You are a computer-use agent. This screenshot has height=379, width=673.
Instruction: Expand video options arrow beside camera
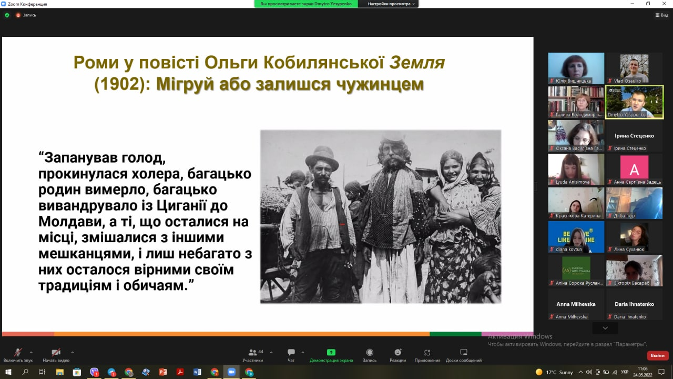click(x=72, y=352)
